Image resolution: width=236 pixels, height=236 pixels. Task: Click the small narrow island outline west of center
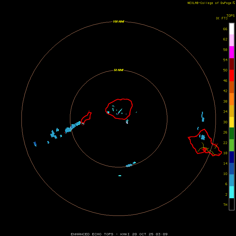(x=86, y=117)
